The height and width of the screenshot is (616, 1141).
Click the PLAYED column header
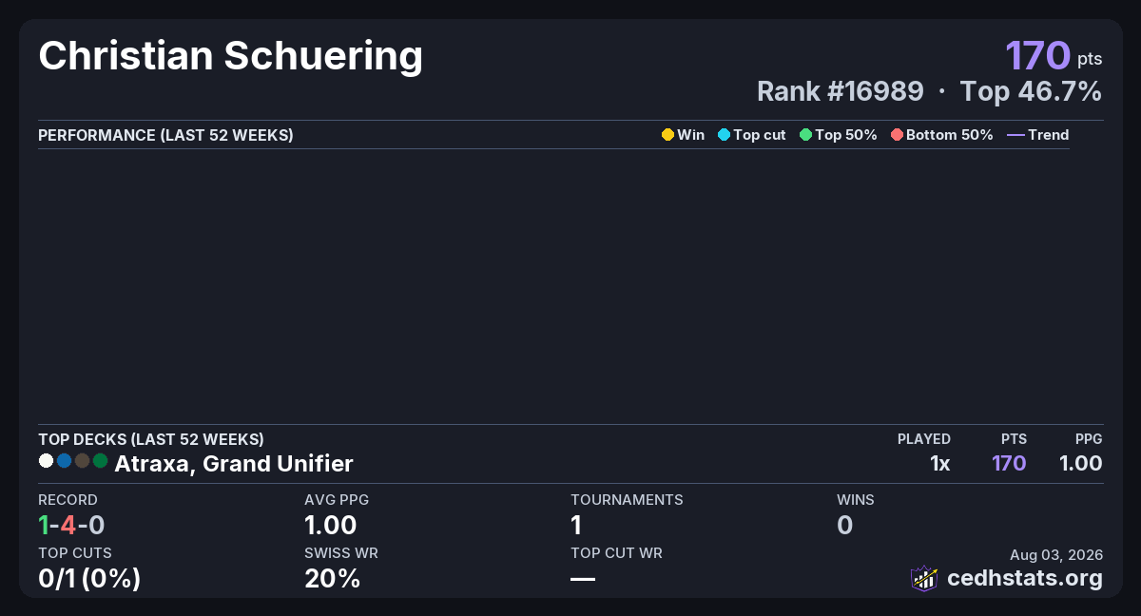click(x=924, y=439)
